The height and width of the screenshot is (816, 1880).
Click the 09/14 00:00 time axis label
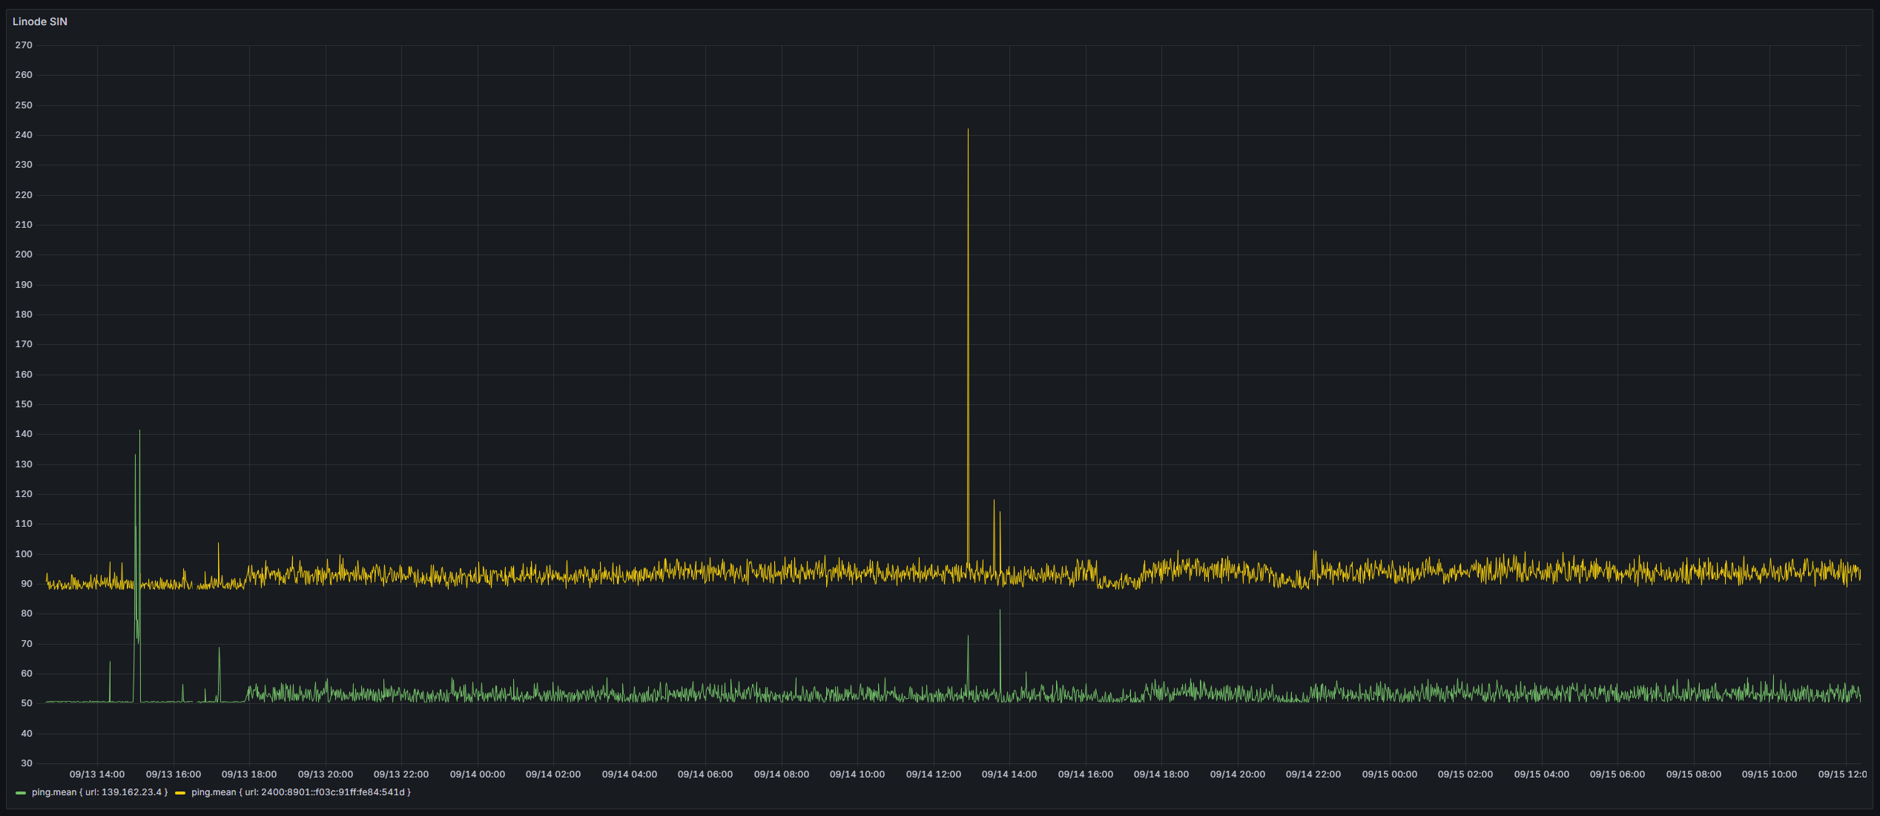coord(477,774)
